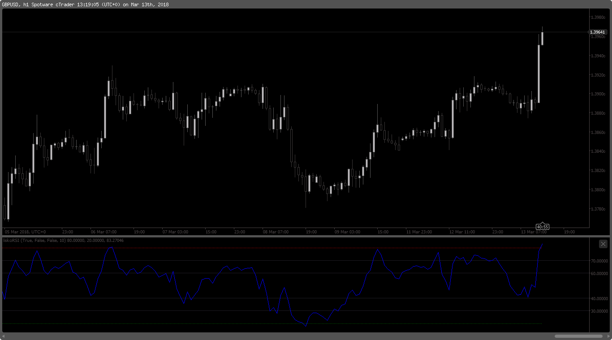The height and width of the screenshot is (340, 612).
Task: Click the 40.00000 RSI axis label
Action: click(599, 298)
